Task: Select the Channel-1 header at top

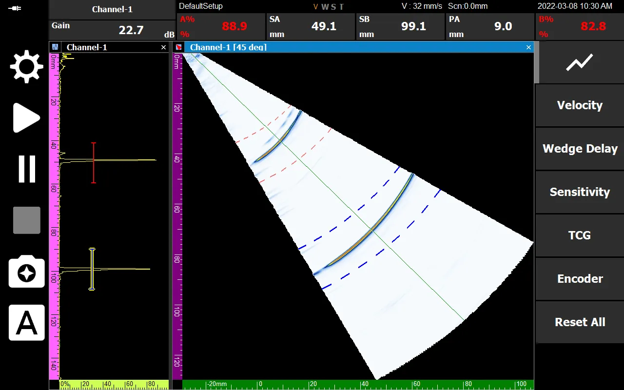Action: click(x=112, y=10)
